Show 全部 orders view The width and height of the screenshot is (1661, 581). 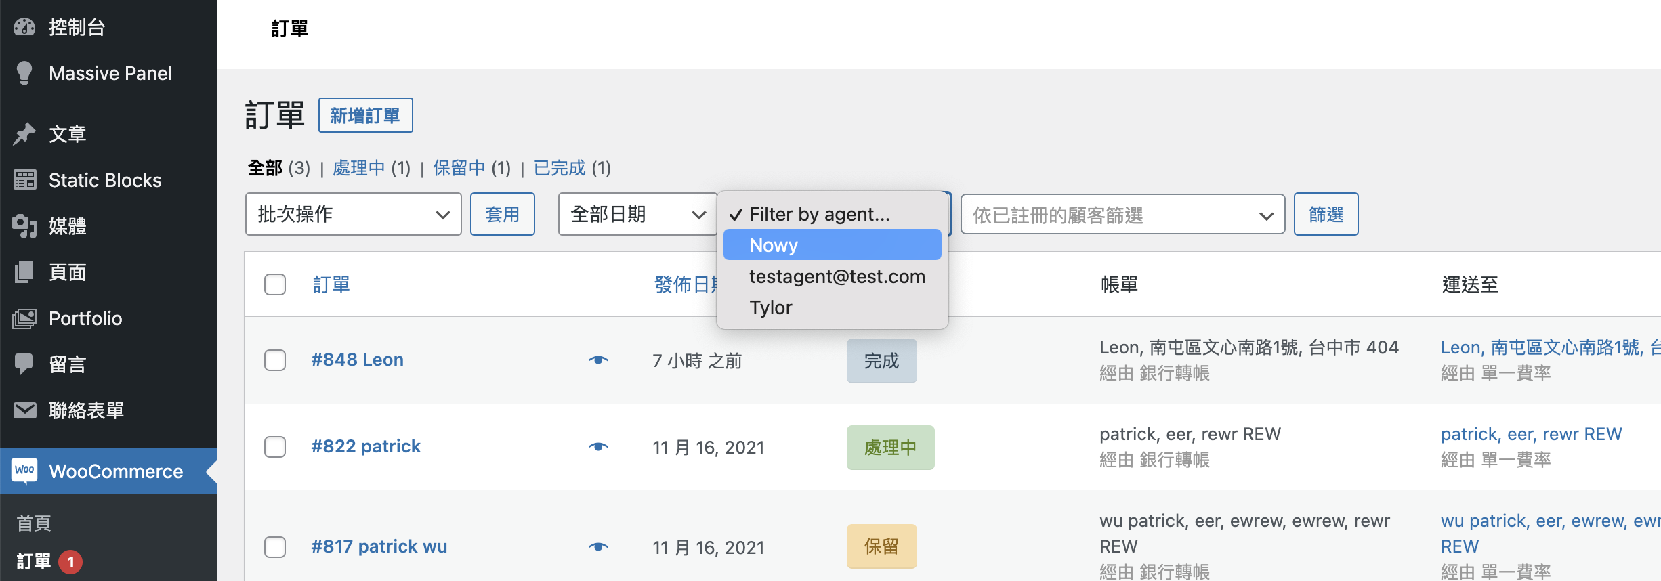tap(265, 168)
